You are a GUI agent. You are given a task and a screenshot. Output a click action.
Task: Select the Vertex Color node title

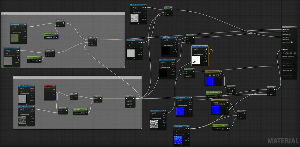tap(48, 86)
